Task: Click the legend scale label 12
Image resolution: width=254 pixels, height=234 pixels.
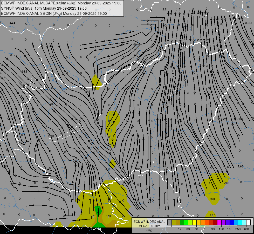Action: click(x=180, y=229)
